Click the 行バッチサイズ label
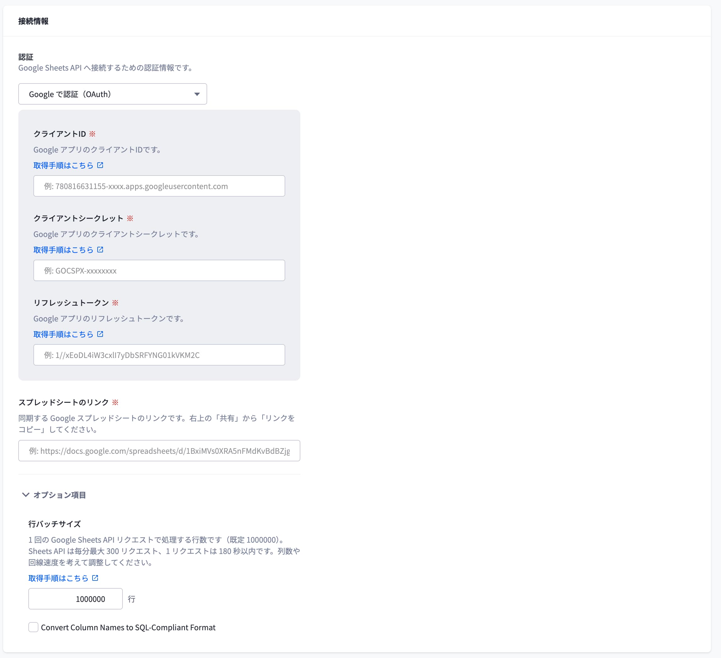Screen dimensions: 721x658 point(54,524)
